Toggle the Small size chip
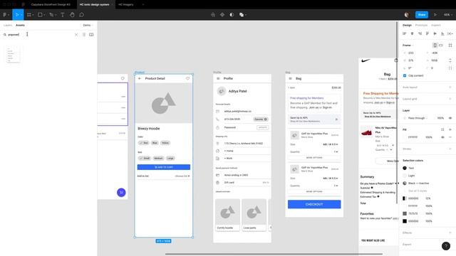 [145, 158]
